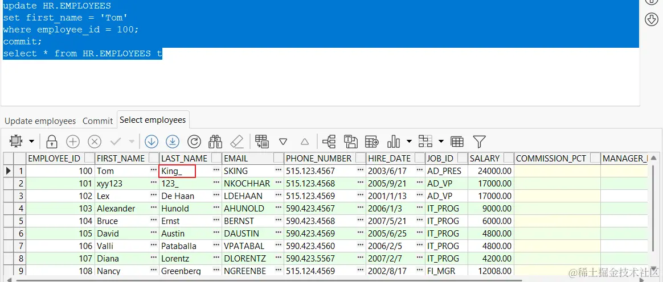Image resolution: width=663 pixels, height=282 pixels.
Task: Open the ellipsis editor for 2003/6/17 cell
Action: [x=419, y=171]
